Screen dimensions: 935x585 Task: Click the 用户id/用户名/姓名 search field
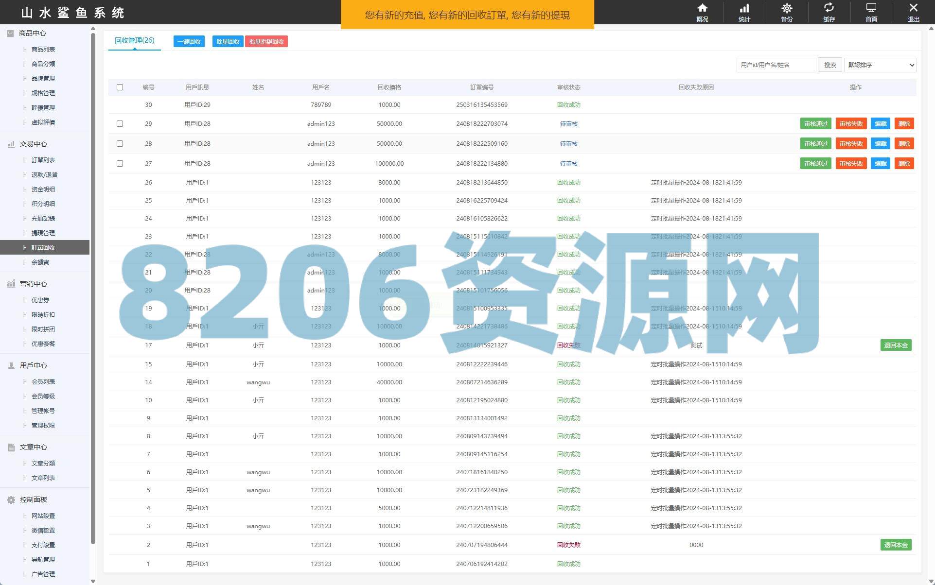point(776,65)
